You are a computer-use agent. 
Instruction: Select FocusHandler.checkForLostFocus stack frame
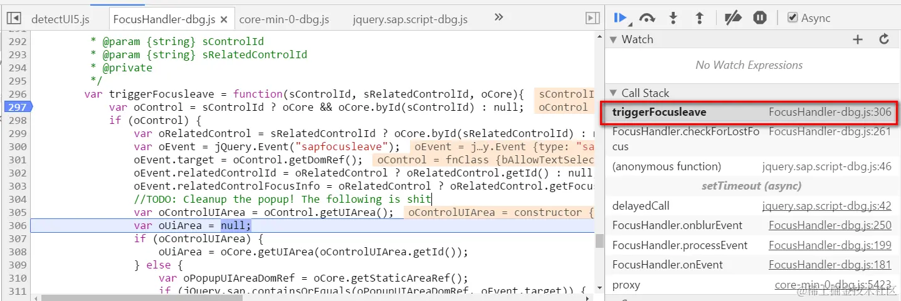(752, 139)
